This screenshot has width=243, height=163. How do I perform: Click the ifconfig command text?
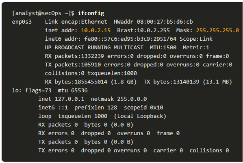(91, 13)
